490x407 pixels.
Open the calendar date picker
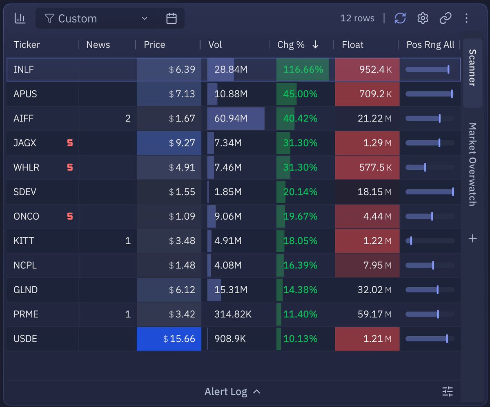pos(171,18)
